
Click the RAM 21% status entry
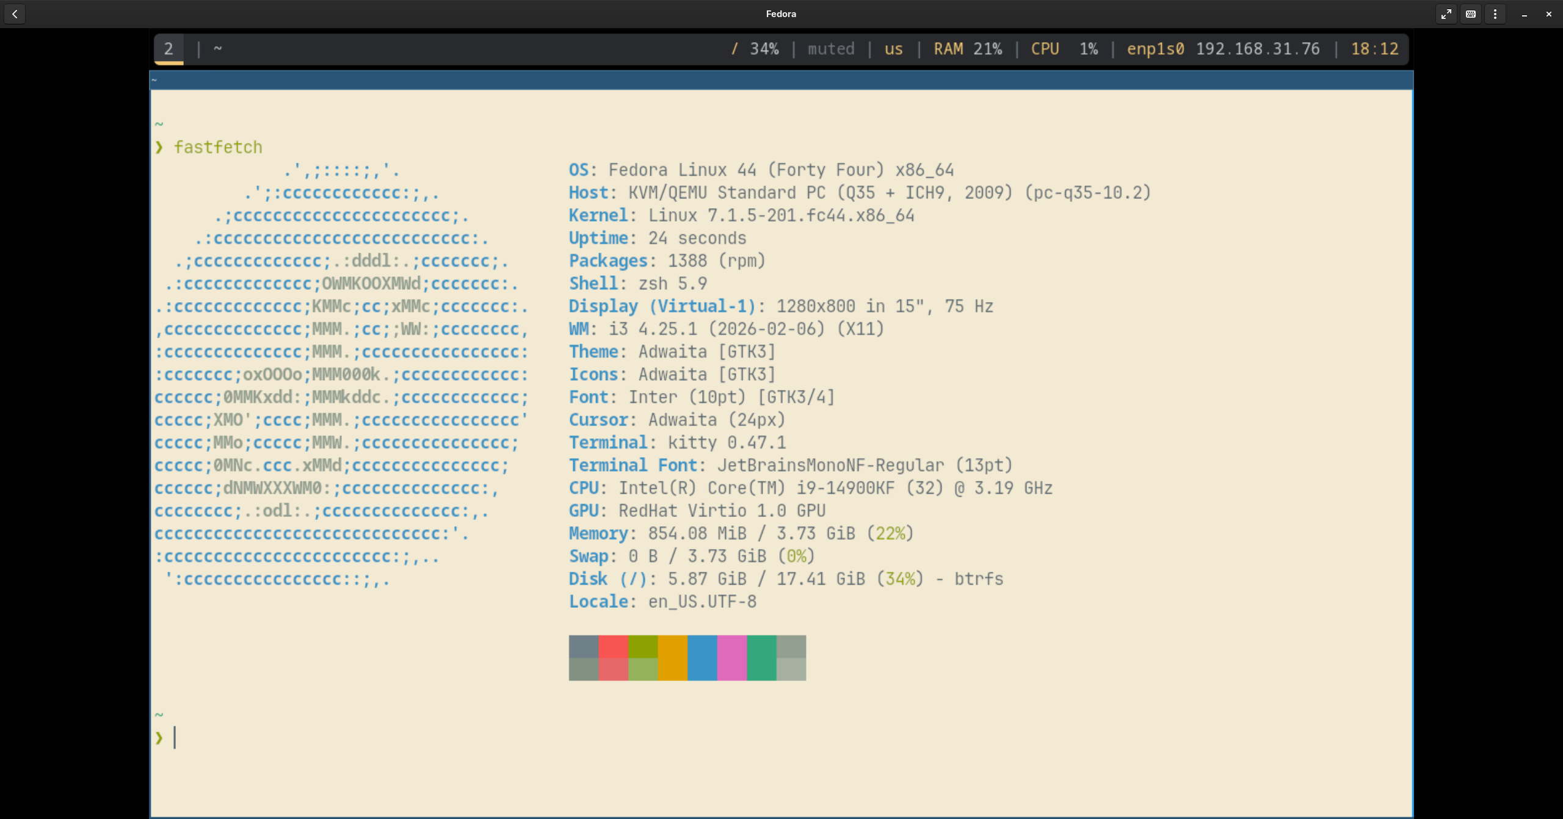pos(968,49)
